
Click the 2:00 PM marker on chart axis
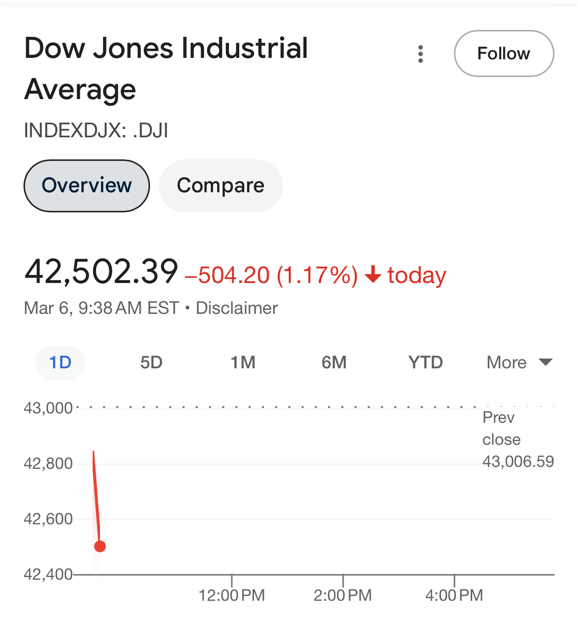pyautogui.click(x=343, y=595)
